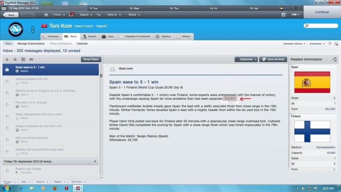
Task: Click the inbox scrollbar down arrow
Action: [101, 177]
